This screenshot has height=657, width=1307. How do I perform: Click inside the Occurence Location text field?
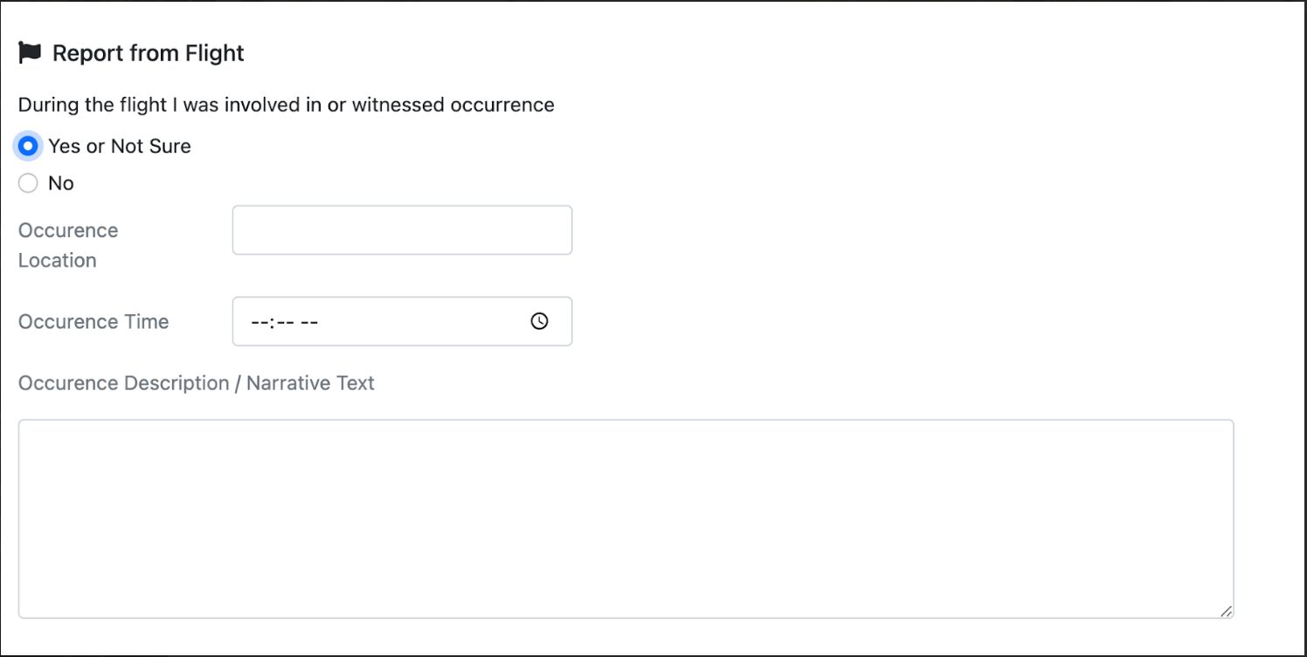click(402, 229)
